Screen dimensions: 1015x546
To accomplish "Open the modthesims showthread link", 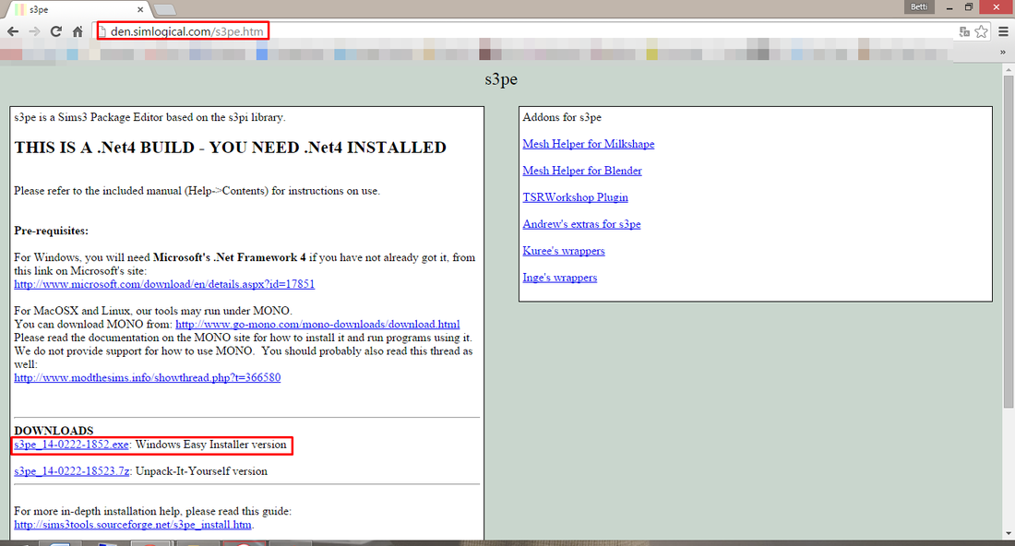I will click(x=148, y=378).
